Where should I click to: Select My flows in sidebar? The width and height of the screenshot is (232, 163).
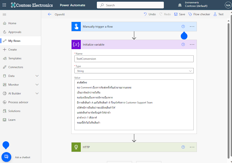tap(20, 41)
